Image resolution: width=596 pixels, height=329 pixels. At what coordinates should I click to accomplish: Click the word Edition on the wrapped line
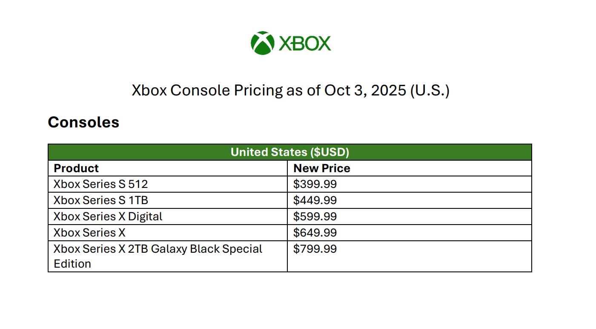tap(72, 264)
